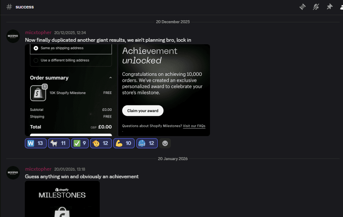Click micxtopher username on 20/12/2025 message
This screenshot has width=343, height=217.
[38, 32]
